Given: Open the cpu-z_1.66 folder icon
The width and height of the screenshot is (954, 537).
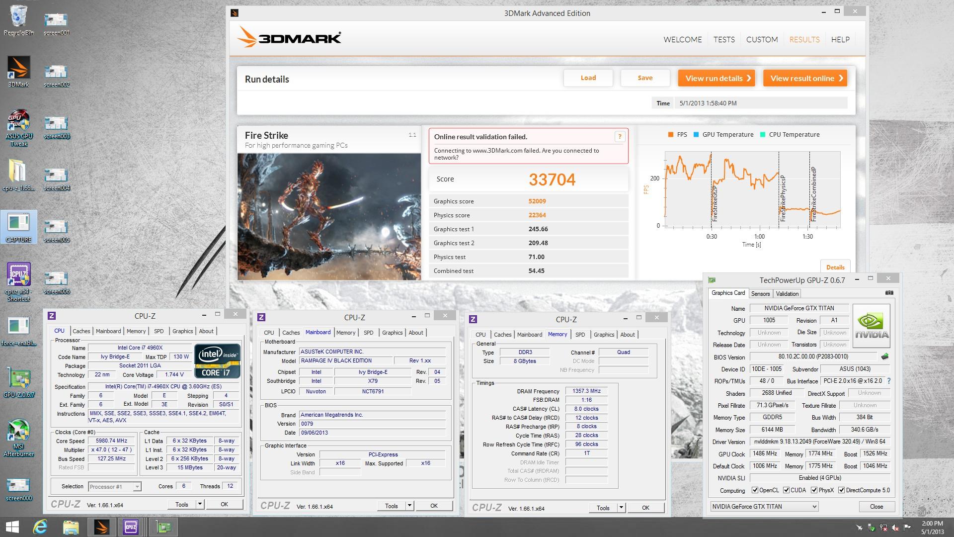Looking at the screenshot, I should (x=19, y=175).
